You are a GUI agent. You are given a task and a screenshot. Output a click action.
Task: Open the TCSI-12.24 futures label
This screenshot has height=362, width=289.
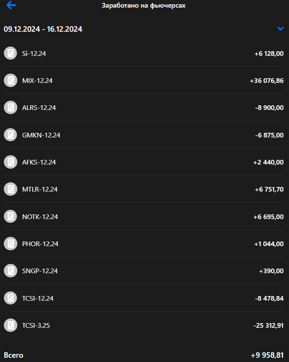[38, 298]
